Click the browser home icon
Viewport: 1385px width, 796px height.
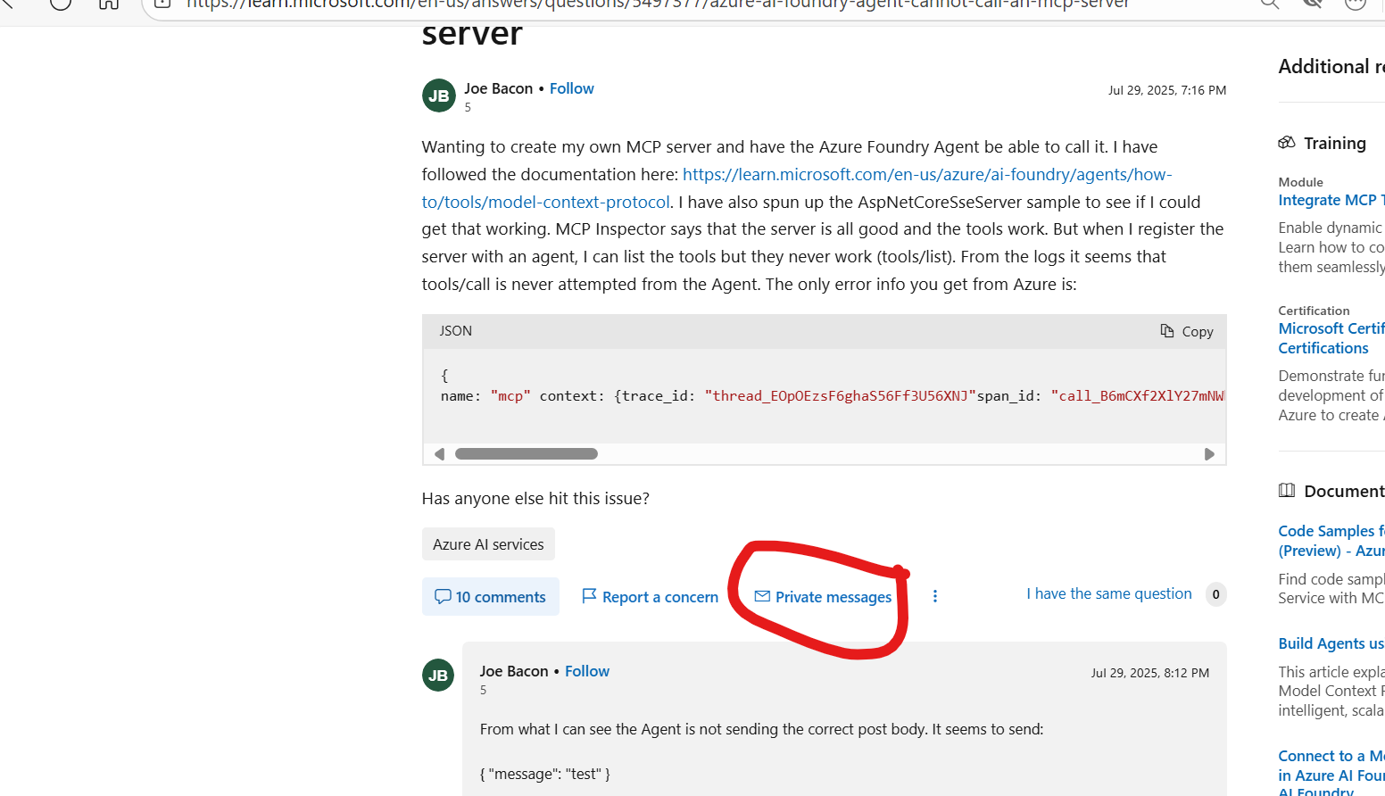coord(109,4)
